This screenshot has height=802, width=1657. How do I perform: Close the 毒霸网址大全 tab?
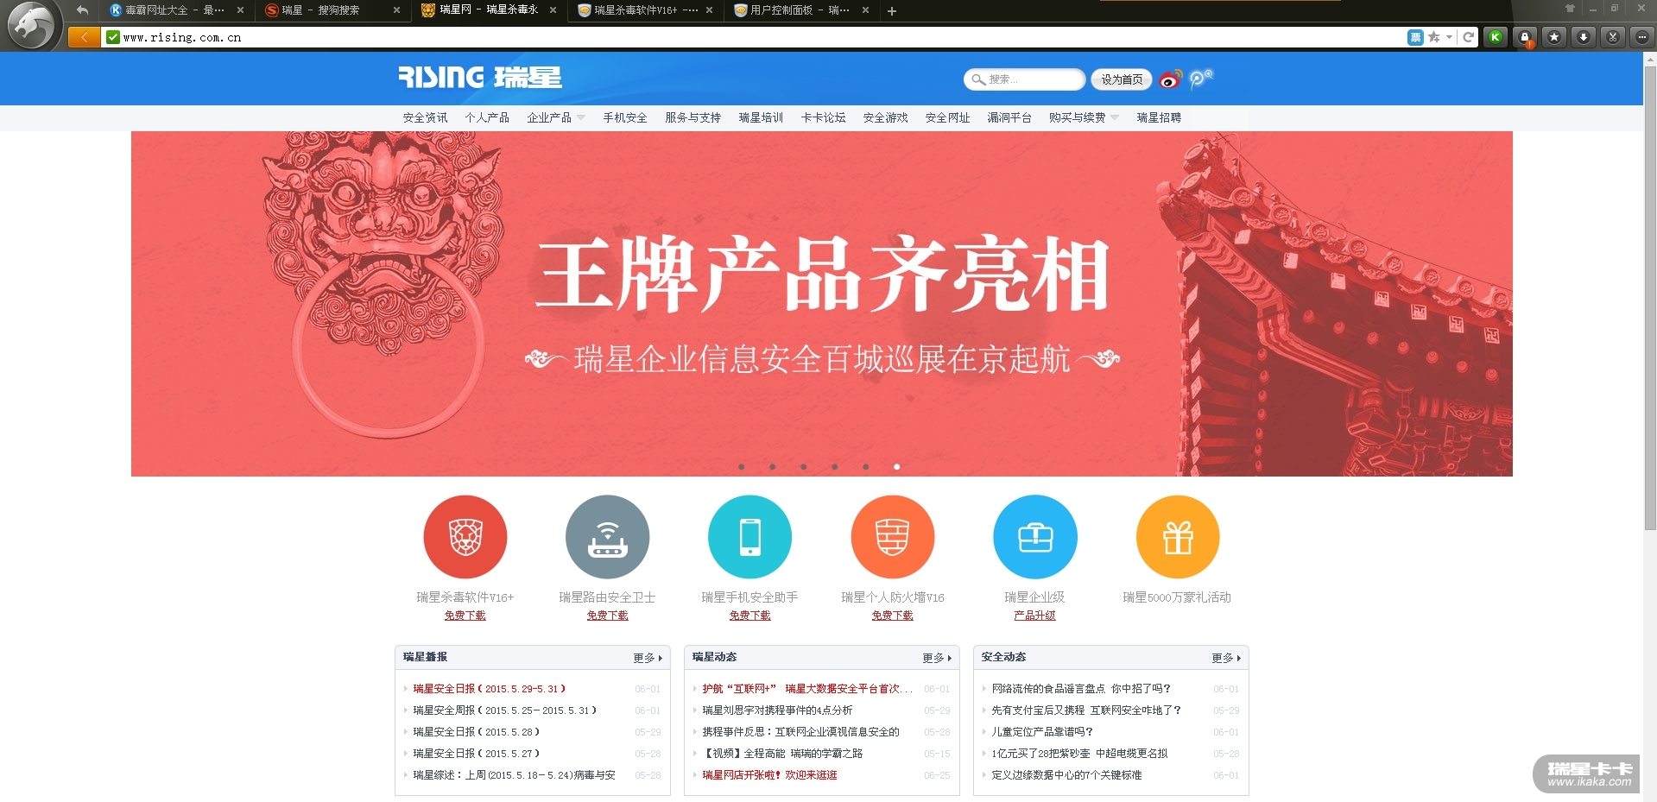coord(240,10)
